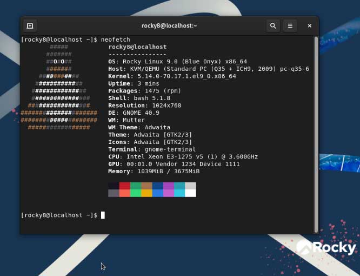Select the Icons: Adwaita [GTK2/3] line

(x=150, y=142)
